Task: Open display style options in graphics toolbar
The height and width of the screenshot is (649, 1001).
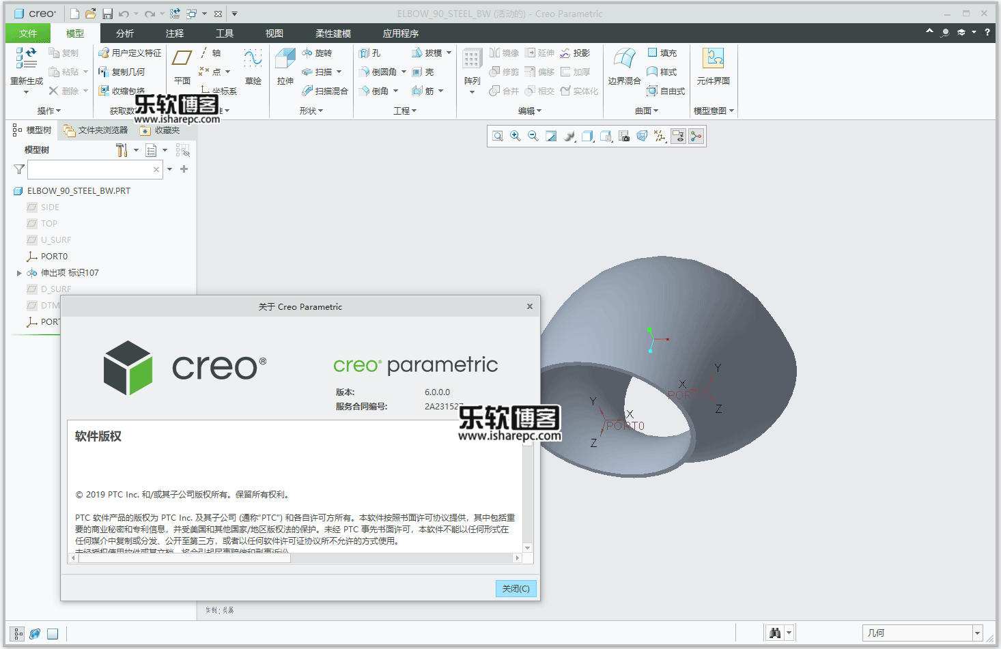Action: click(x=587, y=136)
